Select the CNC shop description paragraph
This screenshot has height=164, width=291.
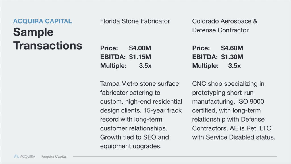coord(234,110)
